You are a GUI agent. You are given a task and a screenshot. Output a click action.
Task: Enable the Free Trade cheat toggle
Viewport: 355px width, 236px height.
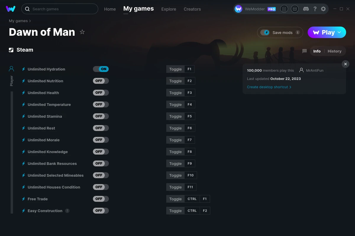coord(101,199)
